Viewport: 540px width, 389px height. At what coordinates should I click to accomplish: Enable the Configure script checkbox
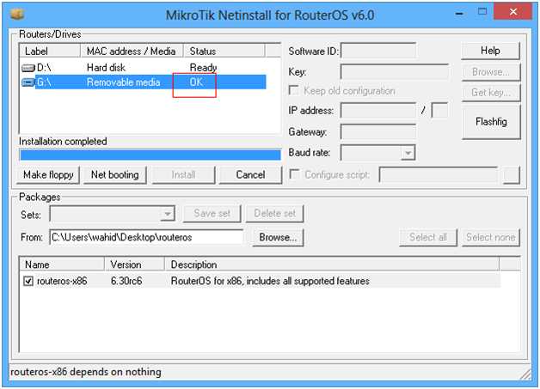[294, 174]
